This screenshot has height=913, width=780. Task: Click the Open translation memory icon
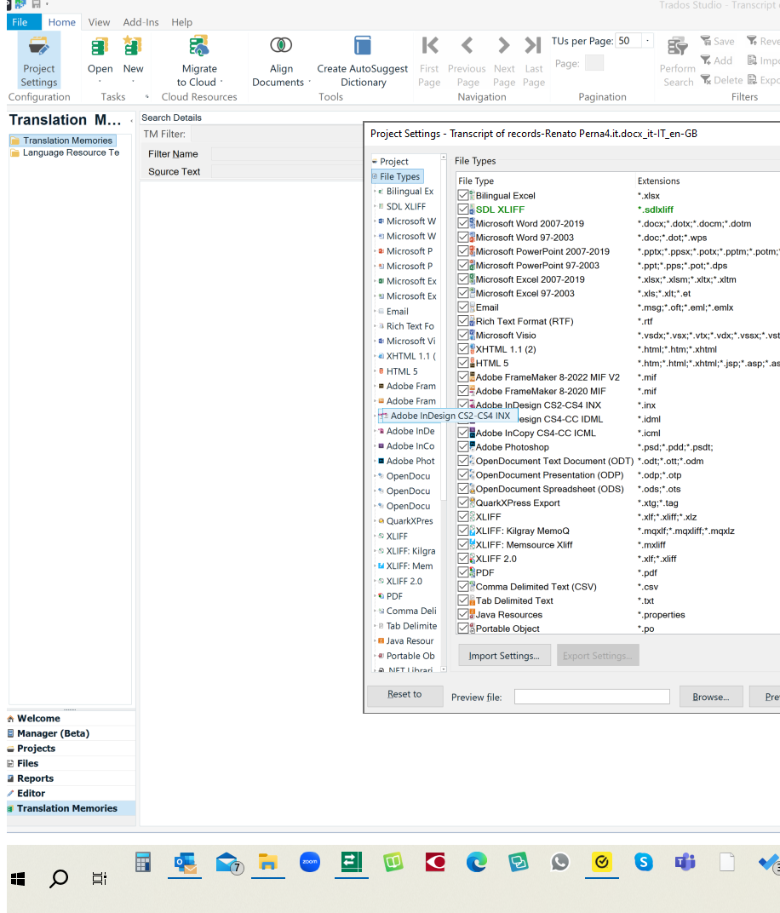point(100,47)
